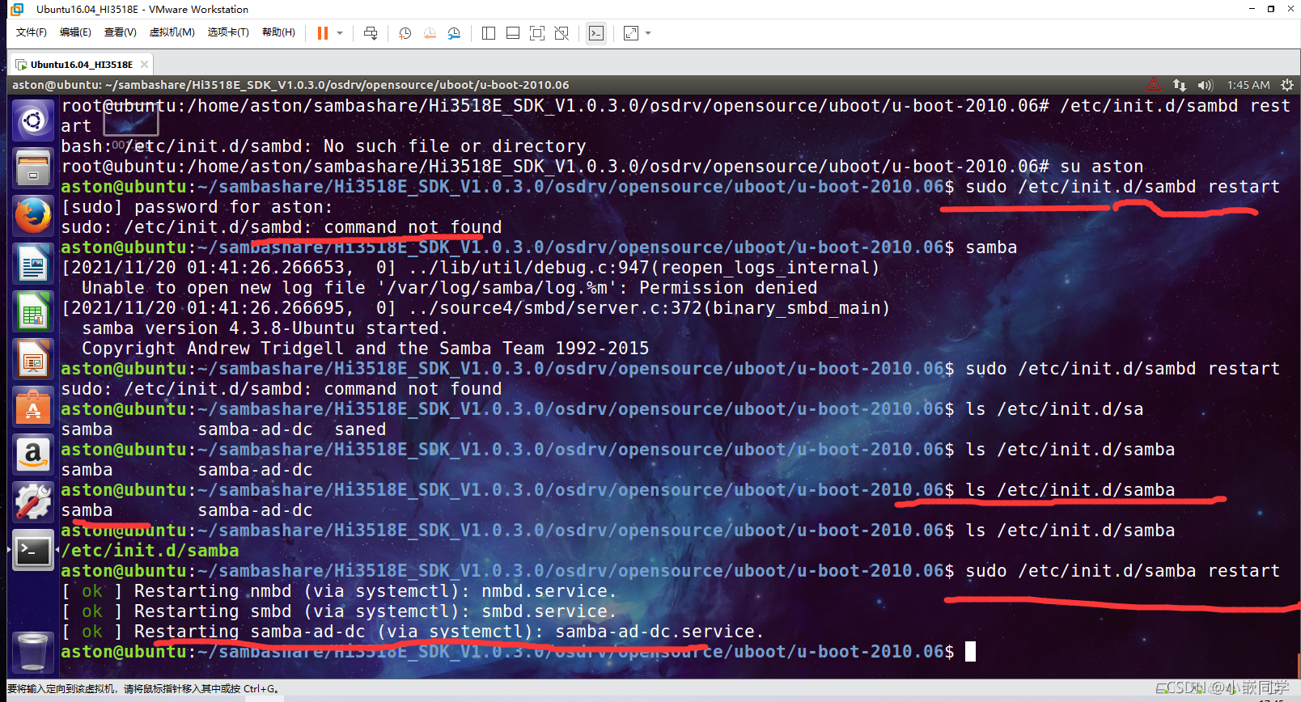The height and width of the screenshot is (702, 1301).
Task: Open the 查看(V) menu
Action: click(120, 32)
